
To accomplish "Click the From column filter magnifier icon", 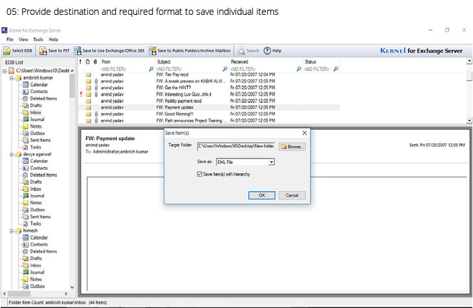I will coord(151,69).
